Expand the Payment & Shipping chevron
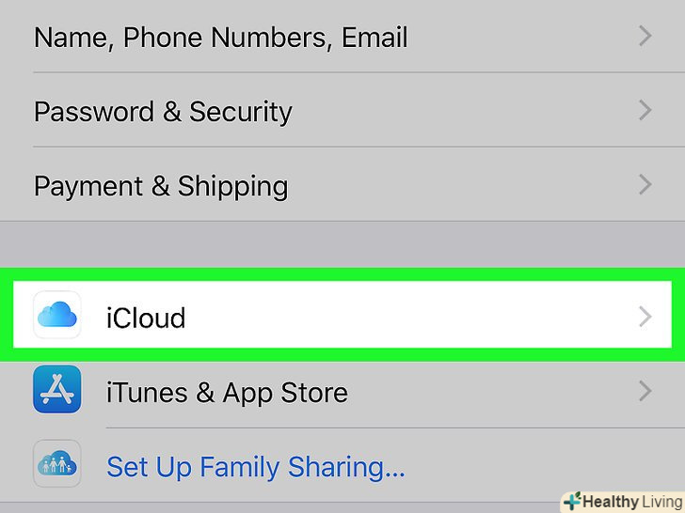The width and height of the screenshot is (685, 513). pyautogui.click(x=645, y=184)
